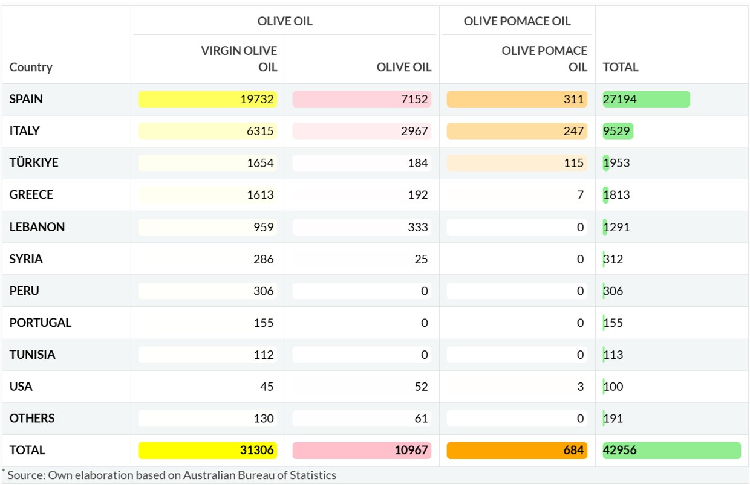Select the TOTAL column header
Image resolution: width=750 pixels, height=485 pixels.
[621, 67]
